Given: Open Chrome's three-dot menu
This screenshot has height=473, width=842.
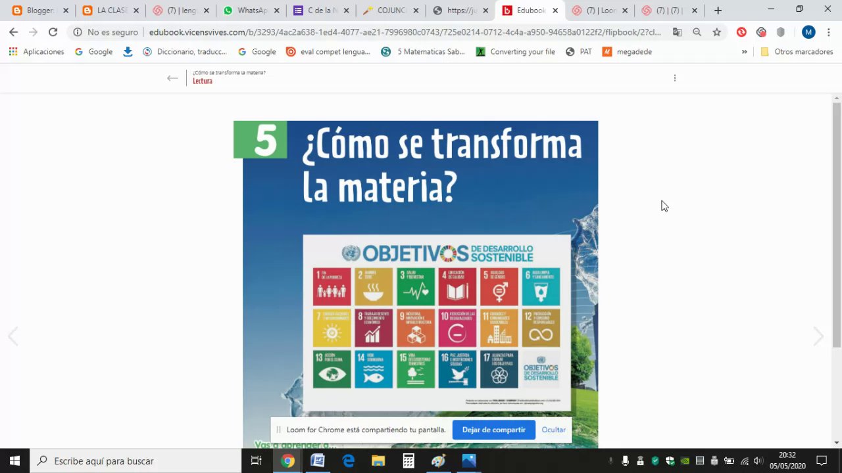Looking at the screenshot, I should pos(829,32).
